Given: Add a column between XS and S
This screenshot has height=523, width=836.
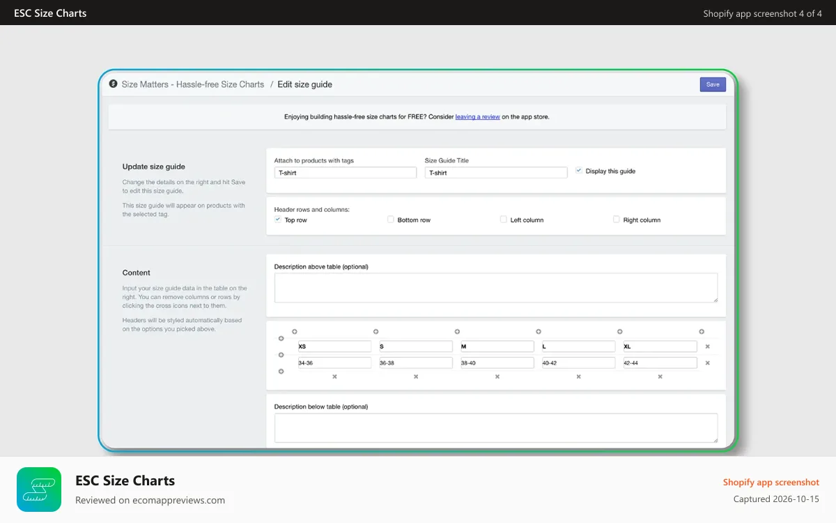Looking at the screenshot, I should point(376,332).
